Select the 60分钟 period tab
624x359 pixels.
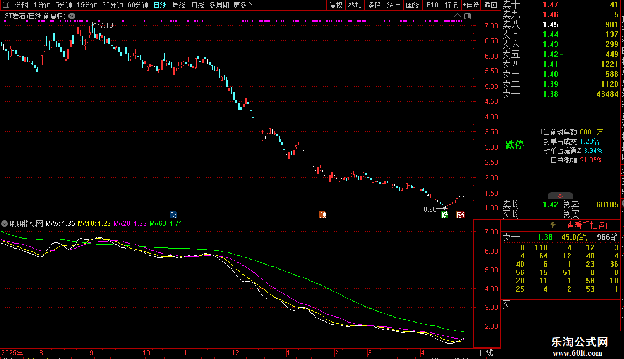click(138, 5)
